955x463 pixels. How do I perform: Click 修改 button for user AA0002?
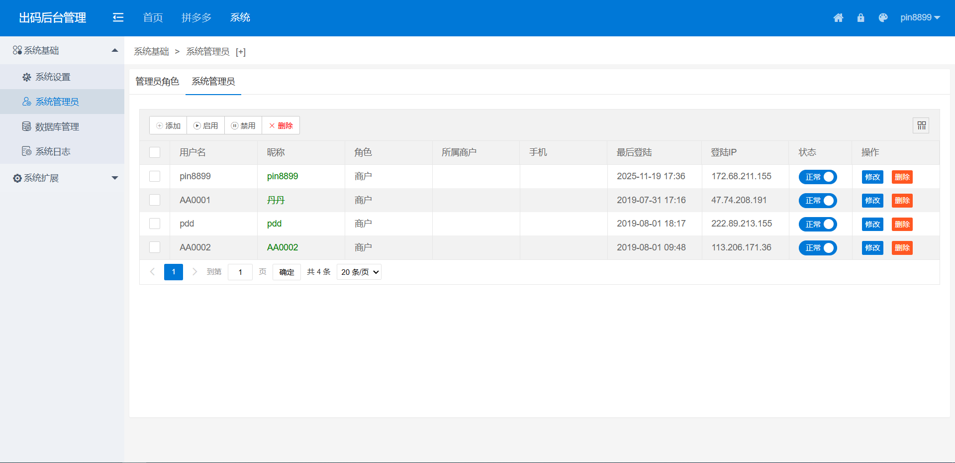872,248
